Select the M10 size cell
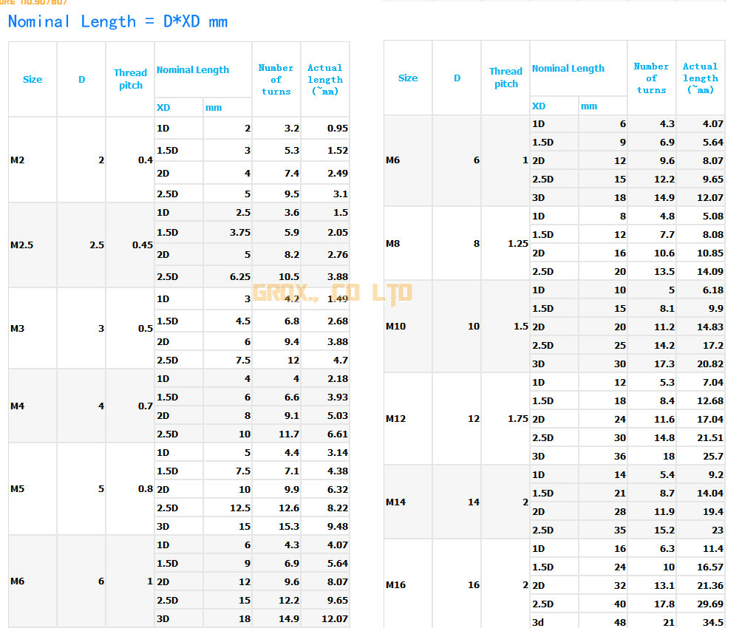Screen dimensions: 739x628 point(396,326)
